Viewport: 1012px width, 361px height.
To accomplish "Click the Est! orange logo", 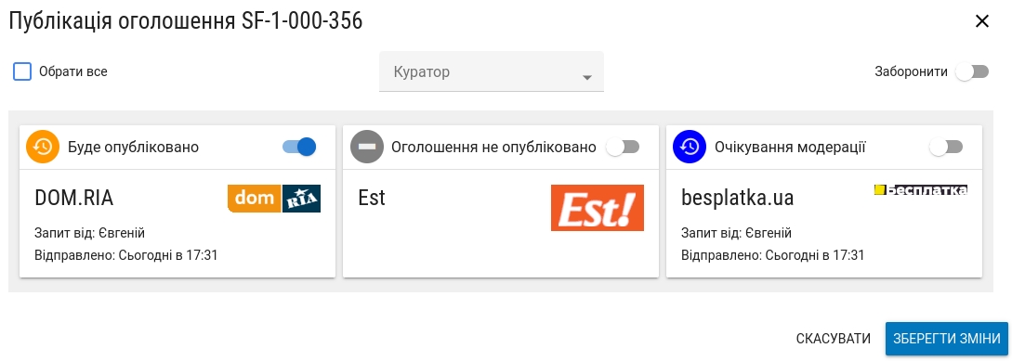I will [x=598, y=208].
